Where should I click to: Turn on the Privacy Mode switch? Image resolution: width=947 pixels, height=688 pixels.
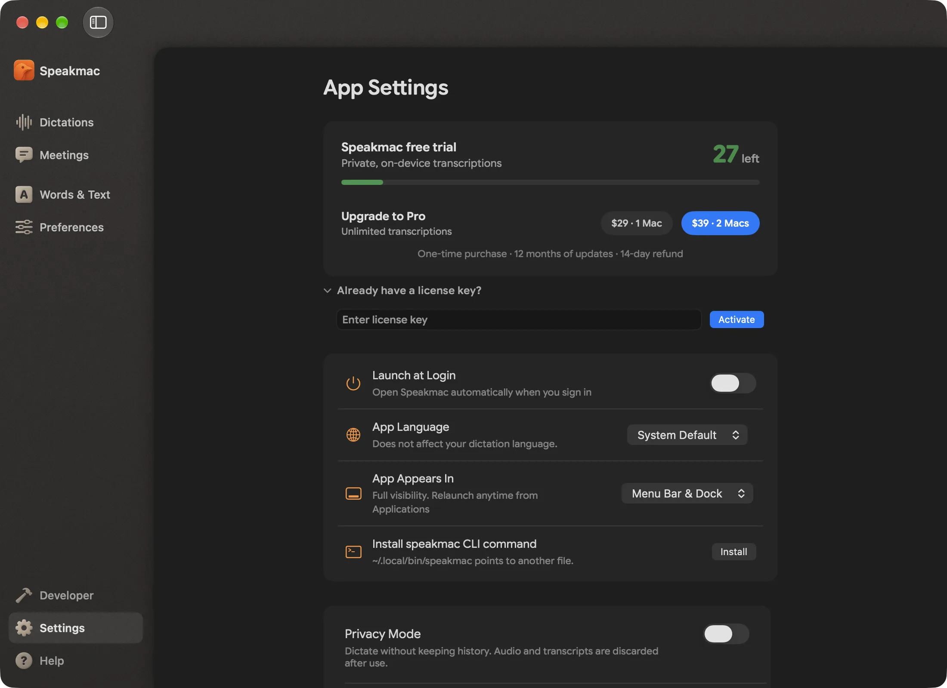[726, 634]
